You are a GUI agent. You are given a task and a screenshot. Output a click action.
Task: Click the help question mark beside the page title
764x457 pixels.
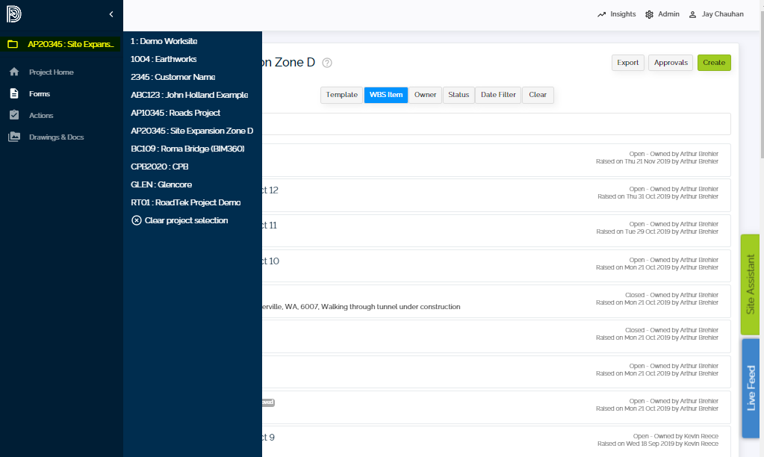coord(326,63)
